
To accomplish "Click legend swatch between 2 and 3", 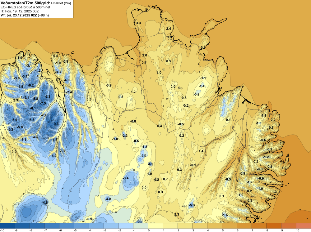I will point(185,226).
